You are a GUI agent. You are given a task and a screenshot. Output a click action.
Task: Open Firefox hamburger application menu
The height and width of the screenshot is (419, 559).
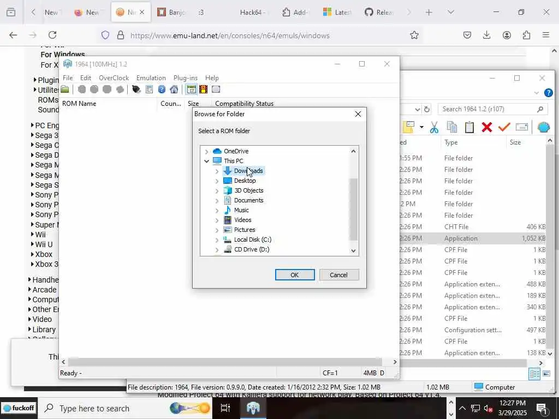coord(546,35)
